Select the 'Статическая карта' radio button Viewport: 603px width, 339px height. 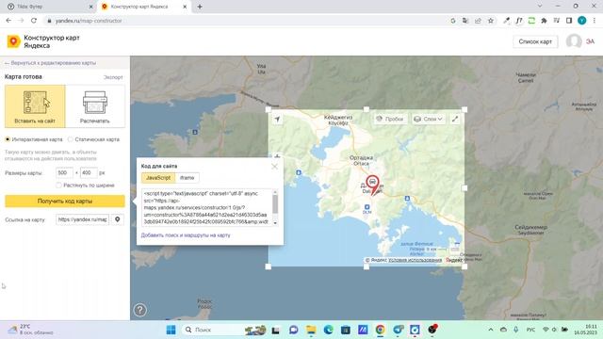[x=71, y=139]
